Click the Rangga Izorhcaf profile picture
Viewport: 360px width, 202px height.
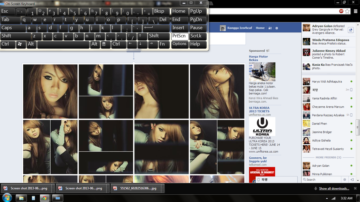[x=223, y=28]
